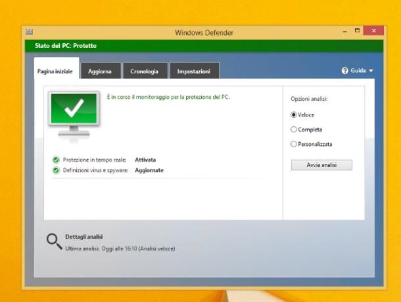Click the Guida question mark icon
This screenshot has width=401, height=302.
[x=344, y=70]
